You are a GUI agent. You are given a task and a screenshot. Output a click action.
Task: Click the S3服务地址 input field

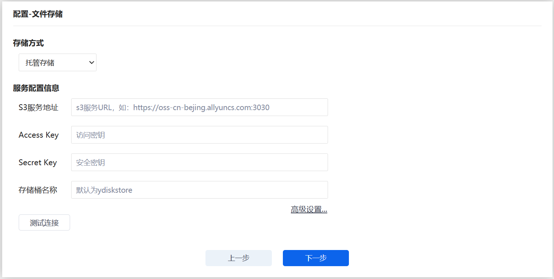pyautogui.click(x=200, y=107)
